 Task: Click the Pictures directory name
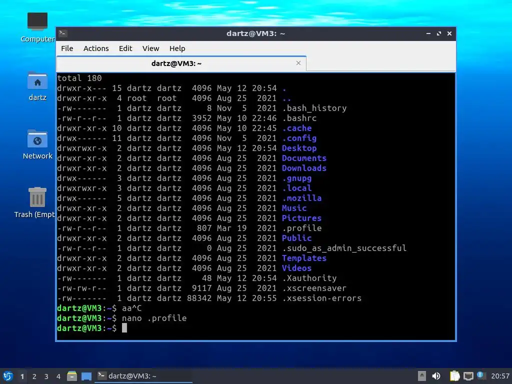[302, 218]
